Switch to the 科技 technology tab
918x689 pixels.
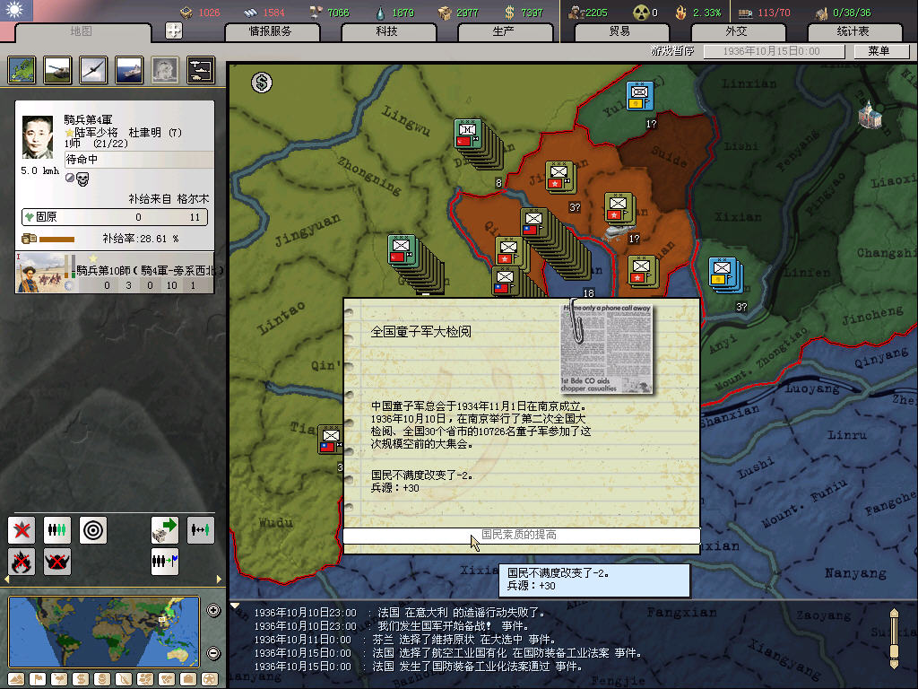coord(386,31)
